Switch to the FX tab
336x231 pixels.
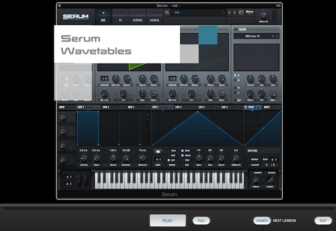tap(120, 16)
